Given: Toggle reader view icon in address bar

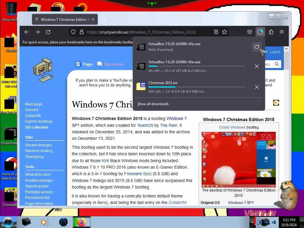Looking at the screenshot, I should [216, 32].
